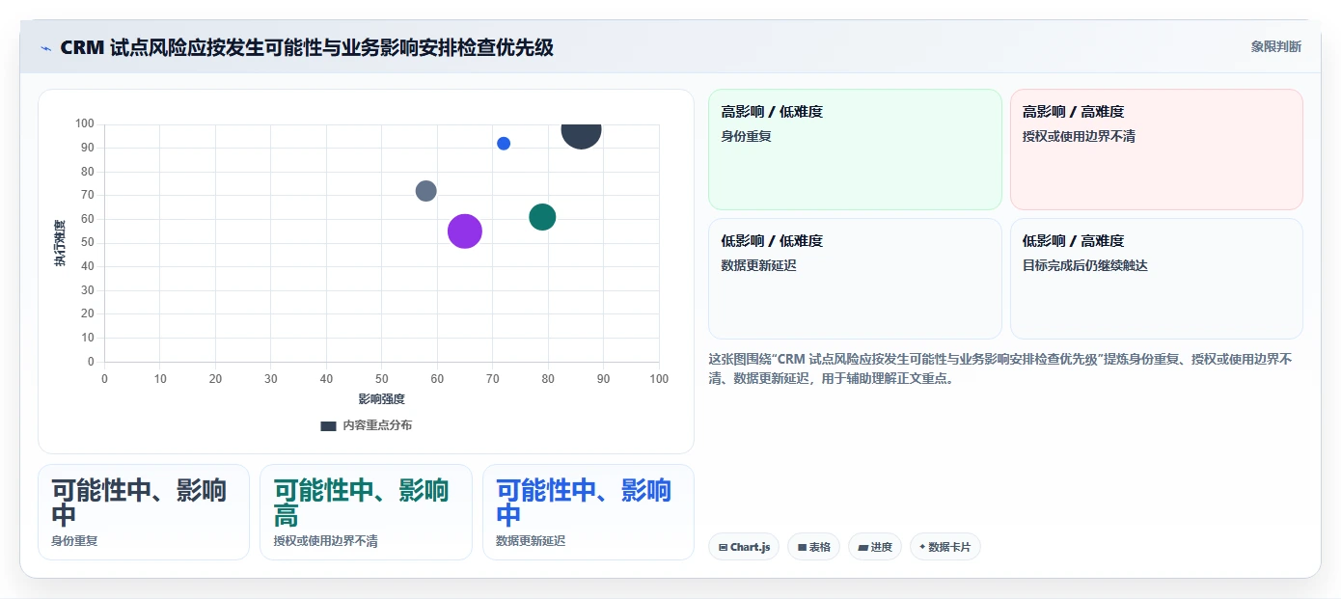Click the 数据卡片 tag chip
The image size is (1341, 599).
(945, 547)
